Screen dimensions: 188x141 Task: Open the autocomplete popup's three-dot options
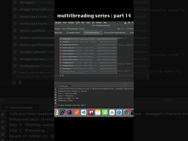point(116,73)
